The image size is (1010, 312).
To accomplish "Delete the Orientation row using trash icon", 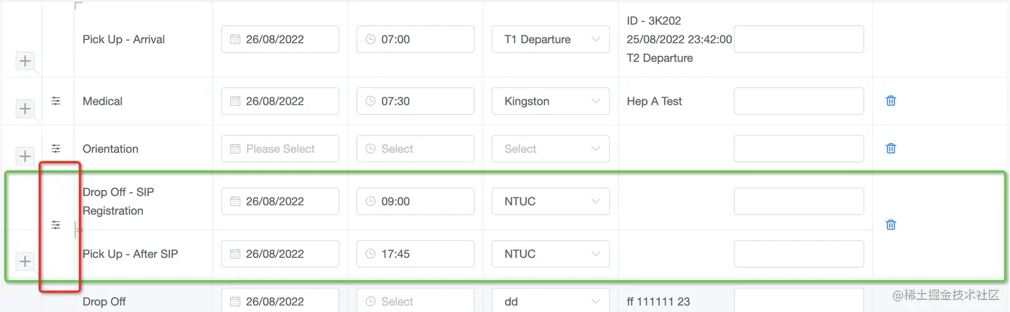I will coord(890,149).
